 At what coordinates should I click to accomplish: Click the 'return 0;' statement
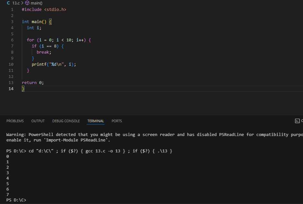(x=33, y=83)
